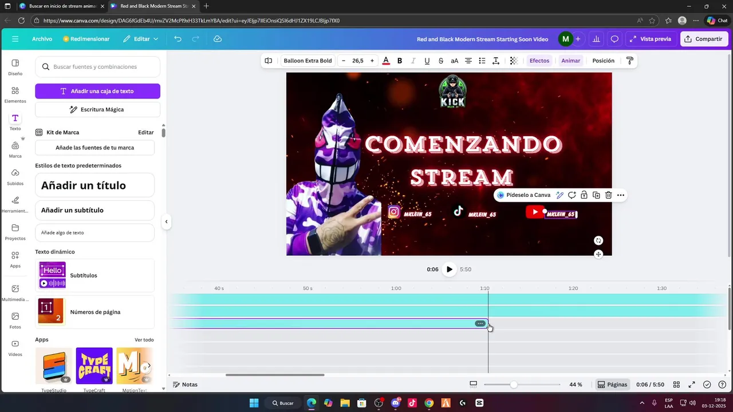
Task: Click the leftmost text toolbar icon
Action: click(268, 61)
